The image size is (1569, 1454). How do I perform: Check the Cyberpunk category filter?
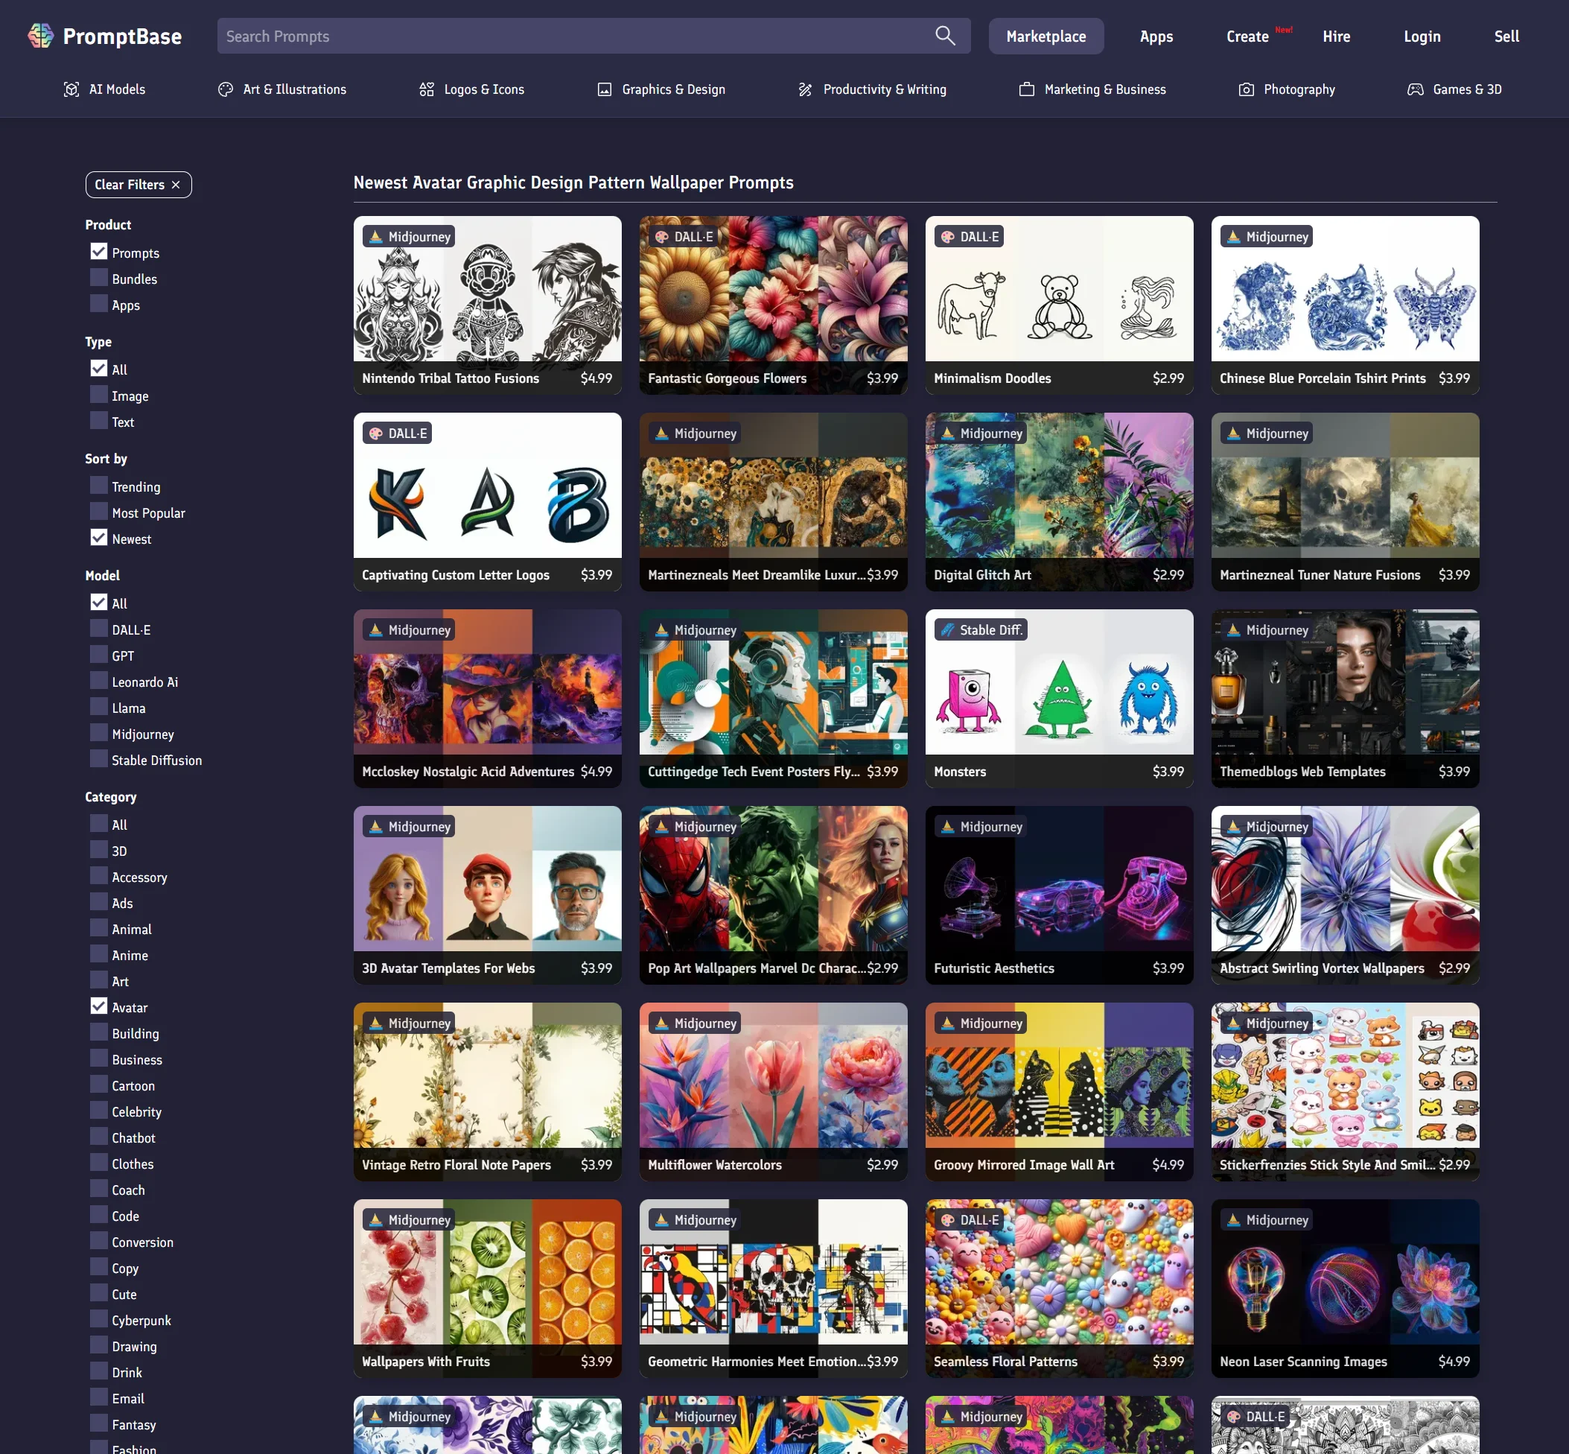tap(99, 1318)
